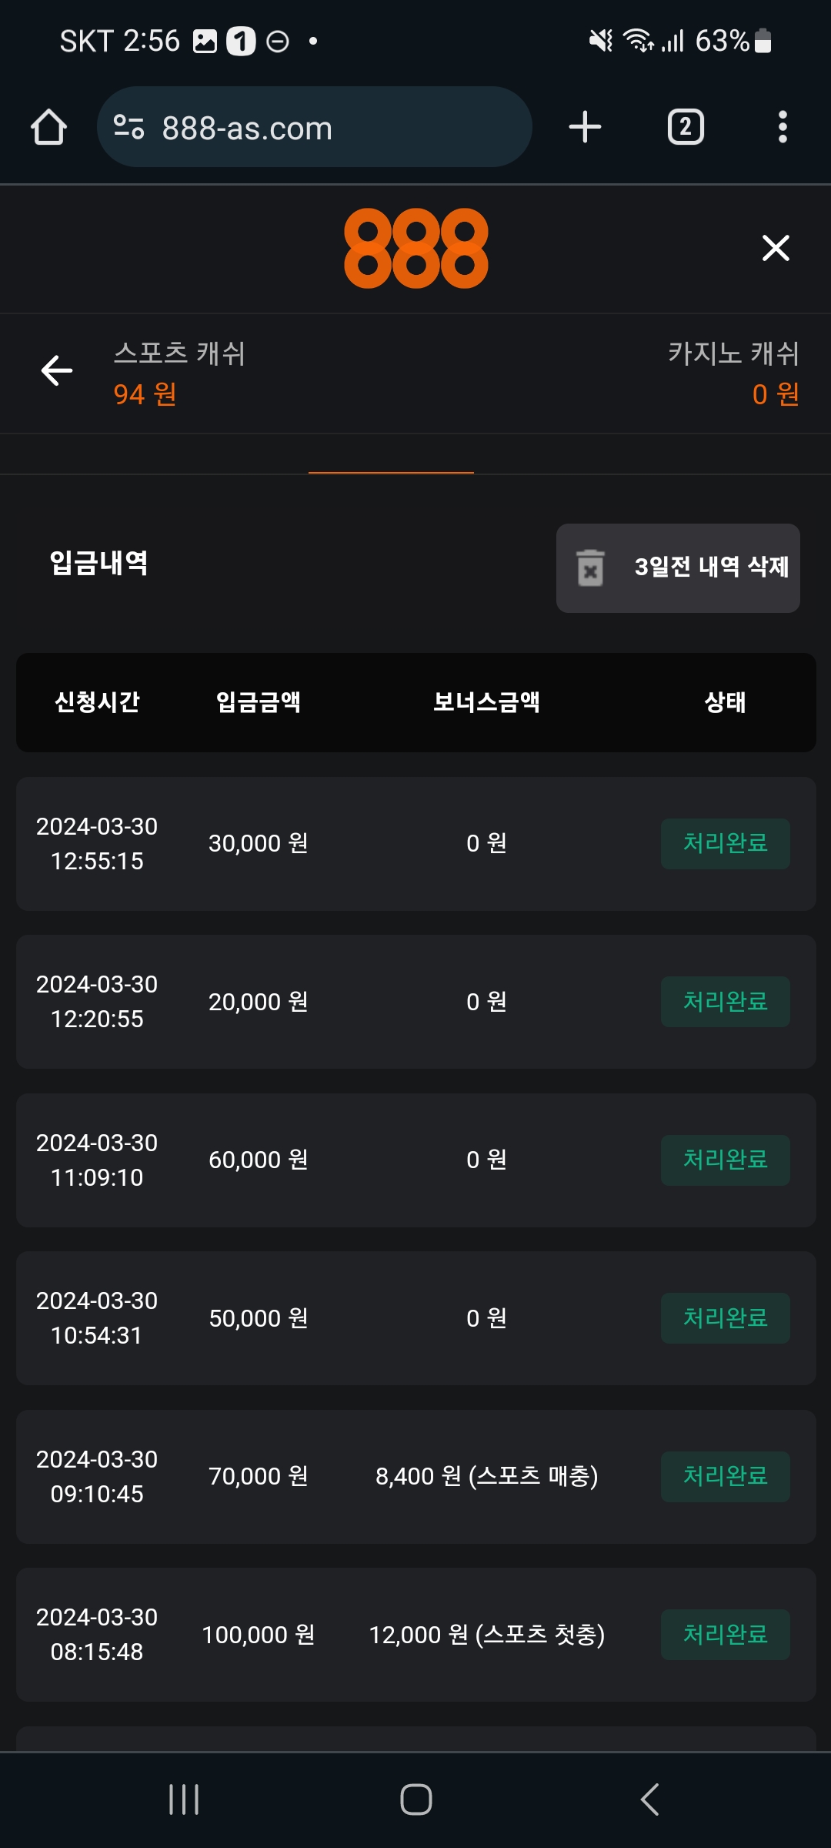The height and width of the screenshot is (1848, 831).
Task: Open the tab switcher showing 2 tabs
Action: coord(685,127)
